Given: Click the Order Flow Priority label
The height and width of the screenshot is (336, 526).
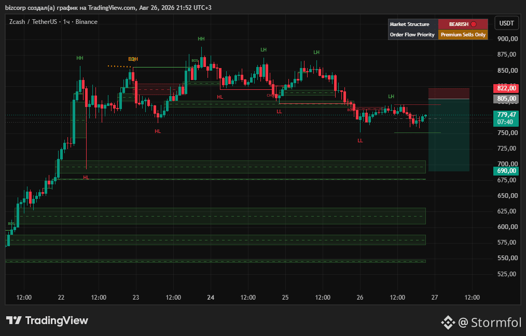Looking at the screenshot, I should pos(412,35).
